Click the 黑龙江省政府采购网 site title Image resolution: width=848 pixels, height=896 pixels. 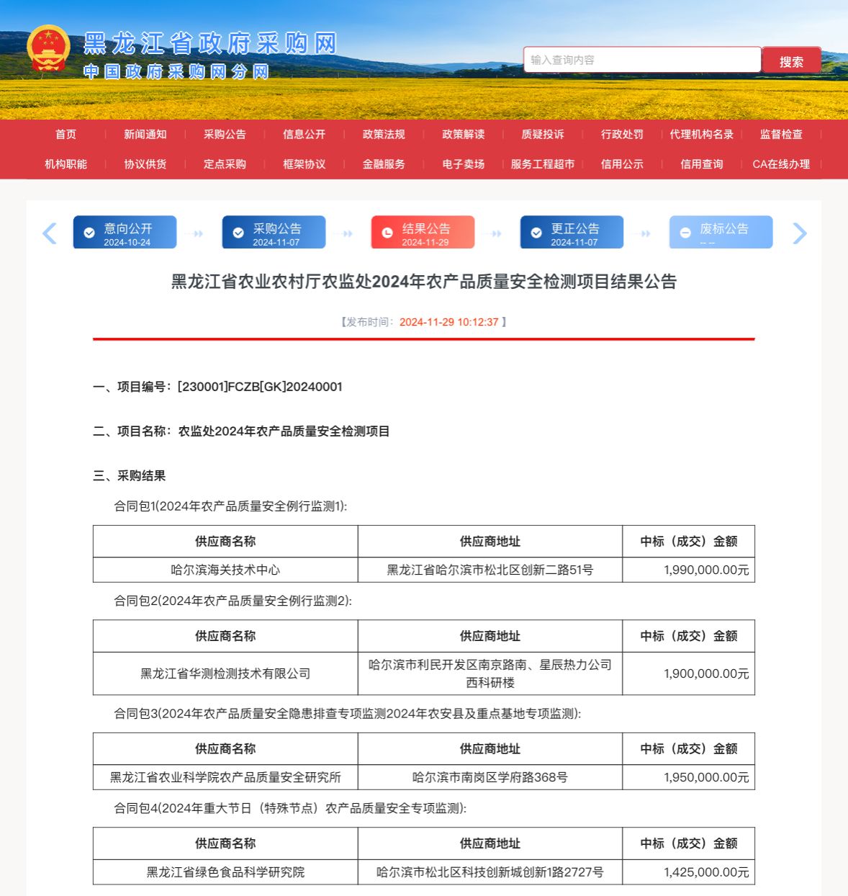[x=209, y=43]
